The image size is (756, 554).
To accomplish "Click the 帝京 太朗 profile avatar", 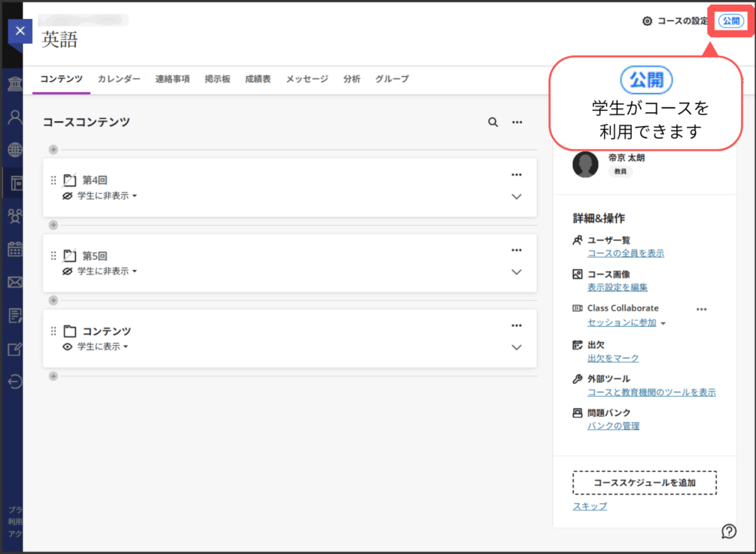I will (585, 165).
